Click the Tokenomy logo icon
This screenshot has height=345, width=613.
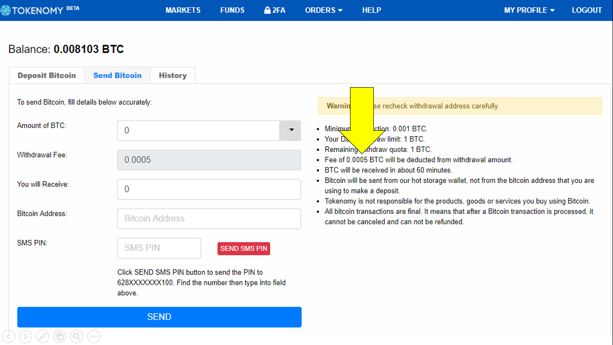point(5,10)
